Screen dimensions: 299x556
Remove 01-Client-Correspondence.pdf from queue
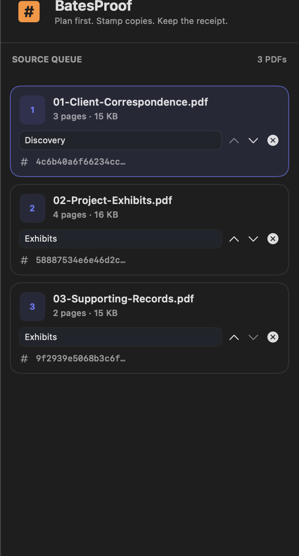pyautogui.click(x=273, y=140)
